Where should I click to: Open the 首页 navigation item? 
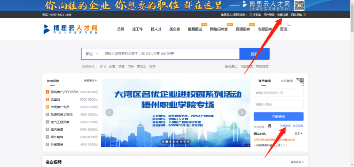pos(121,29)
